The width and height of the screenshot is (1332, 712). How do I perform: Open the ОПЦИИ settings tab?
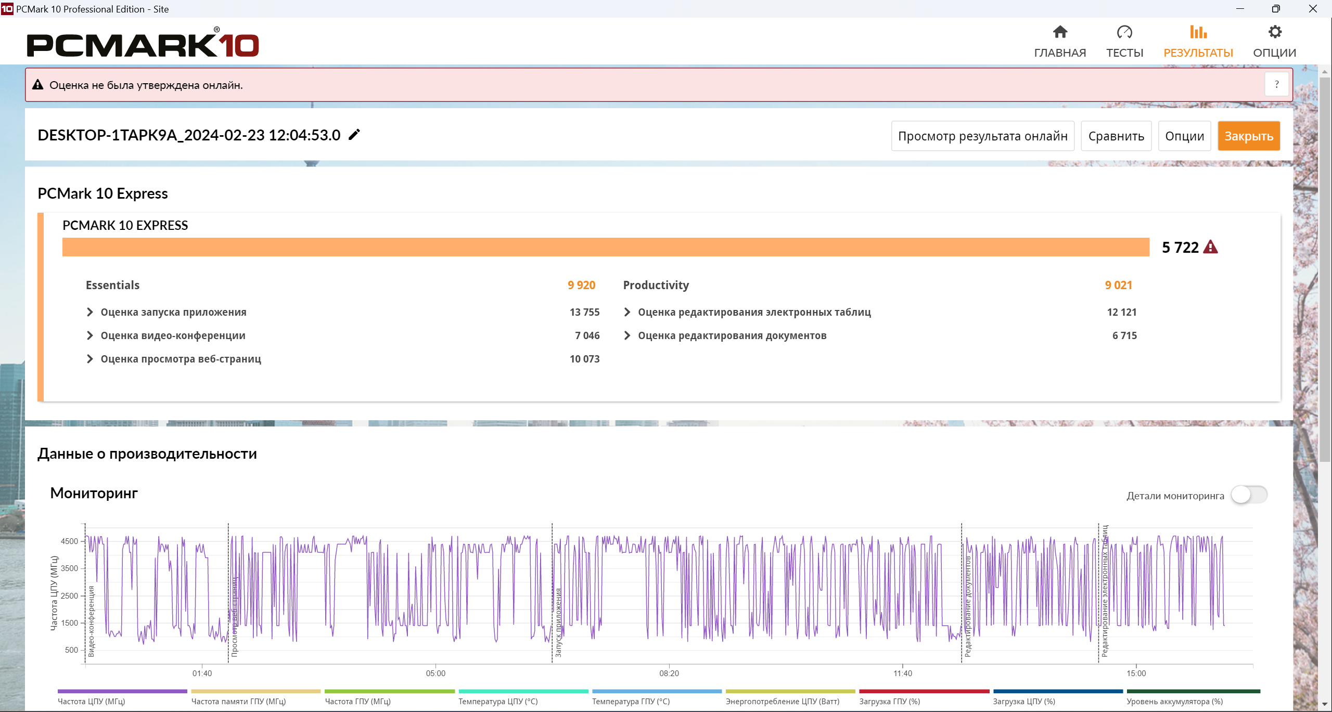pos(1274,42)
